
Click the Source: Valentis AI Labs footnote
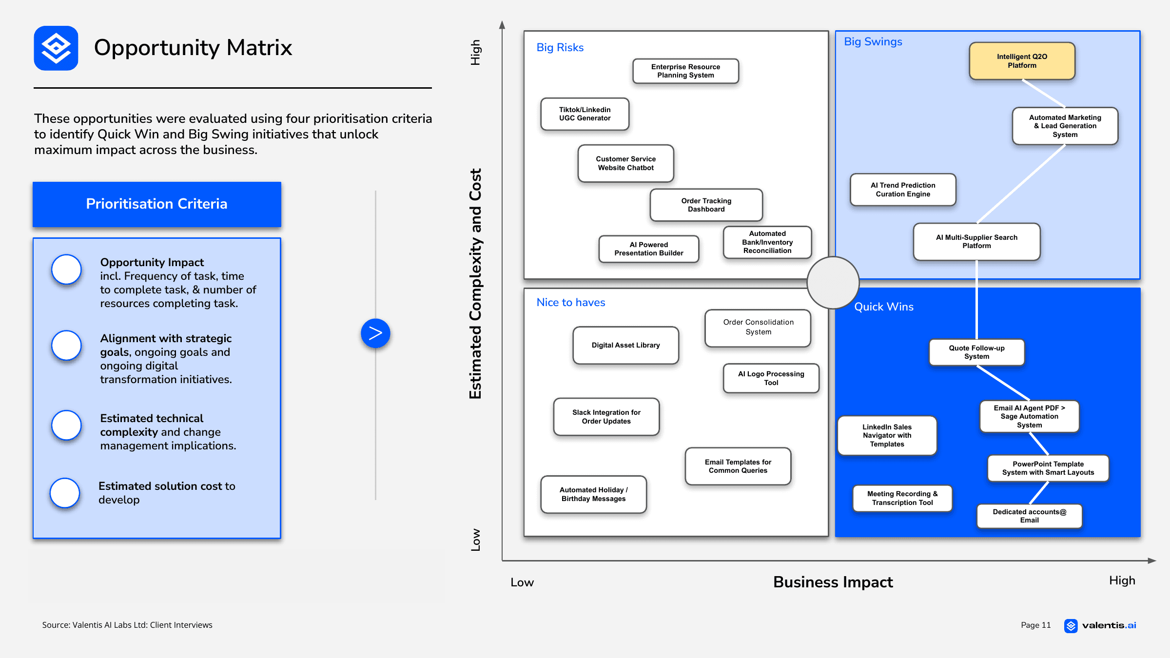click(127, 625)
